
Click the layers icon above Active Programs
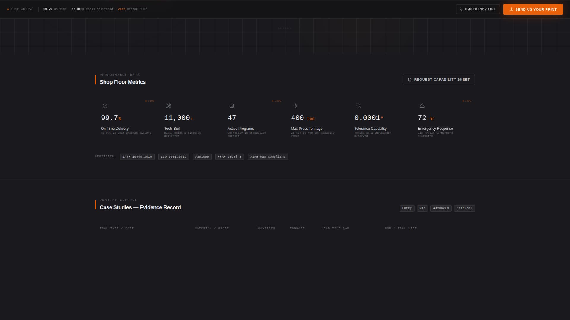tap(232, 106)
